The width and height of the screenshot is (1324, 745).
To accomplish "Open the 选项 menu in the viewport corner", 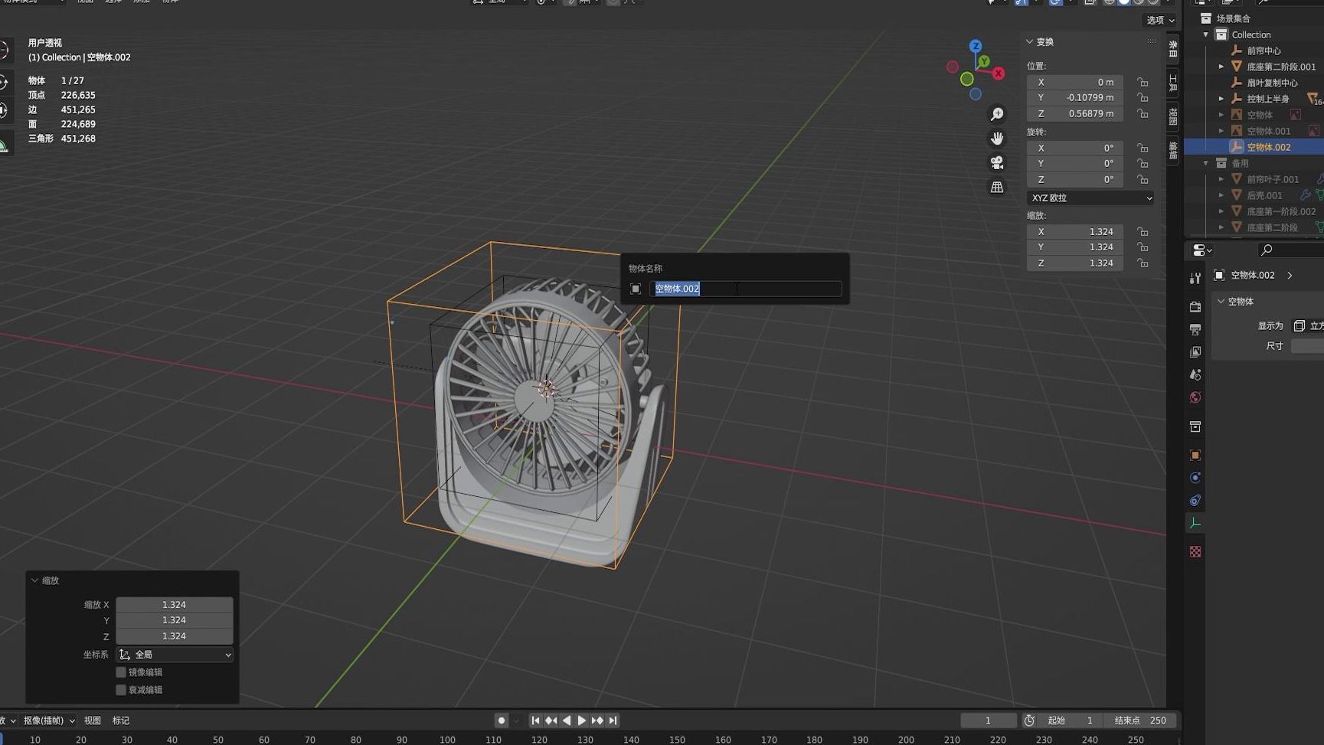I will pos(1154,20).
